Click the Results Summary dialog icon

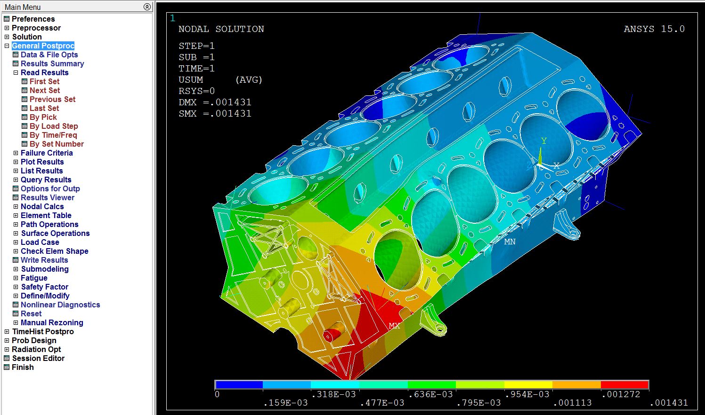(16, 64)
